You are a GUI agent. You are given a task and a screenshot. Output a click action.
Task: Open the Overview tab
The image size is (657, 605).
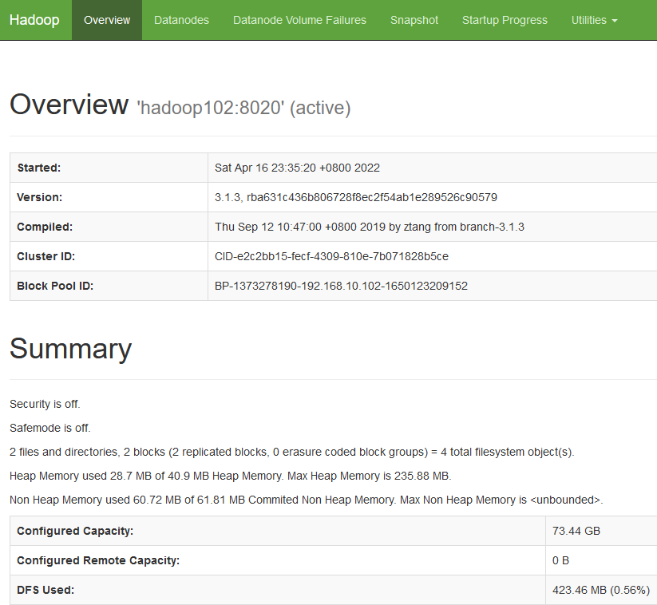point(107,20)
